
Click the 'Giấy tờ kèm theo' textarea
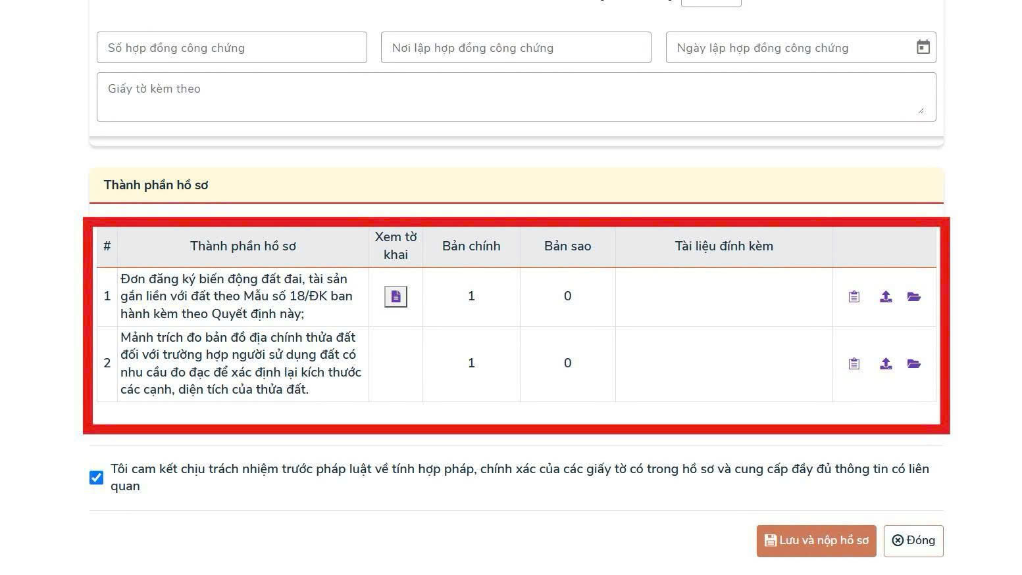[516, 97]
